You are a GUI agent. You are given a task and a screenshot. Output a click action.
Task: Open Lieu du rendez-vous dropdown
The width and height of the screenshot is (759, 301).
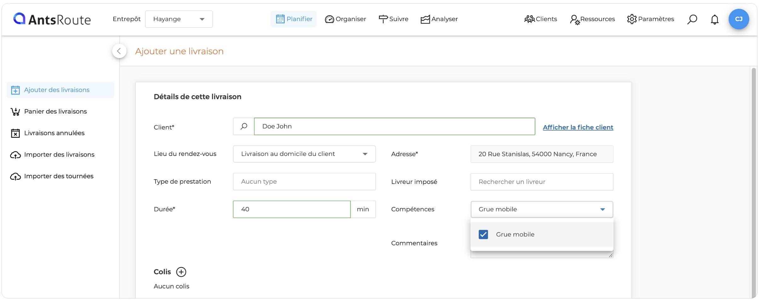(304, 154)
